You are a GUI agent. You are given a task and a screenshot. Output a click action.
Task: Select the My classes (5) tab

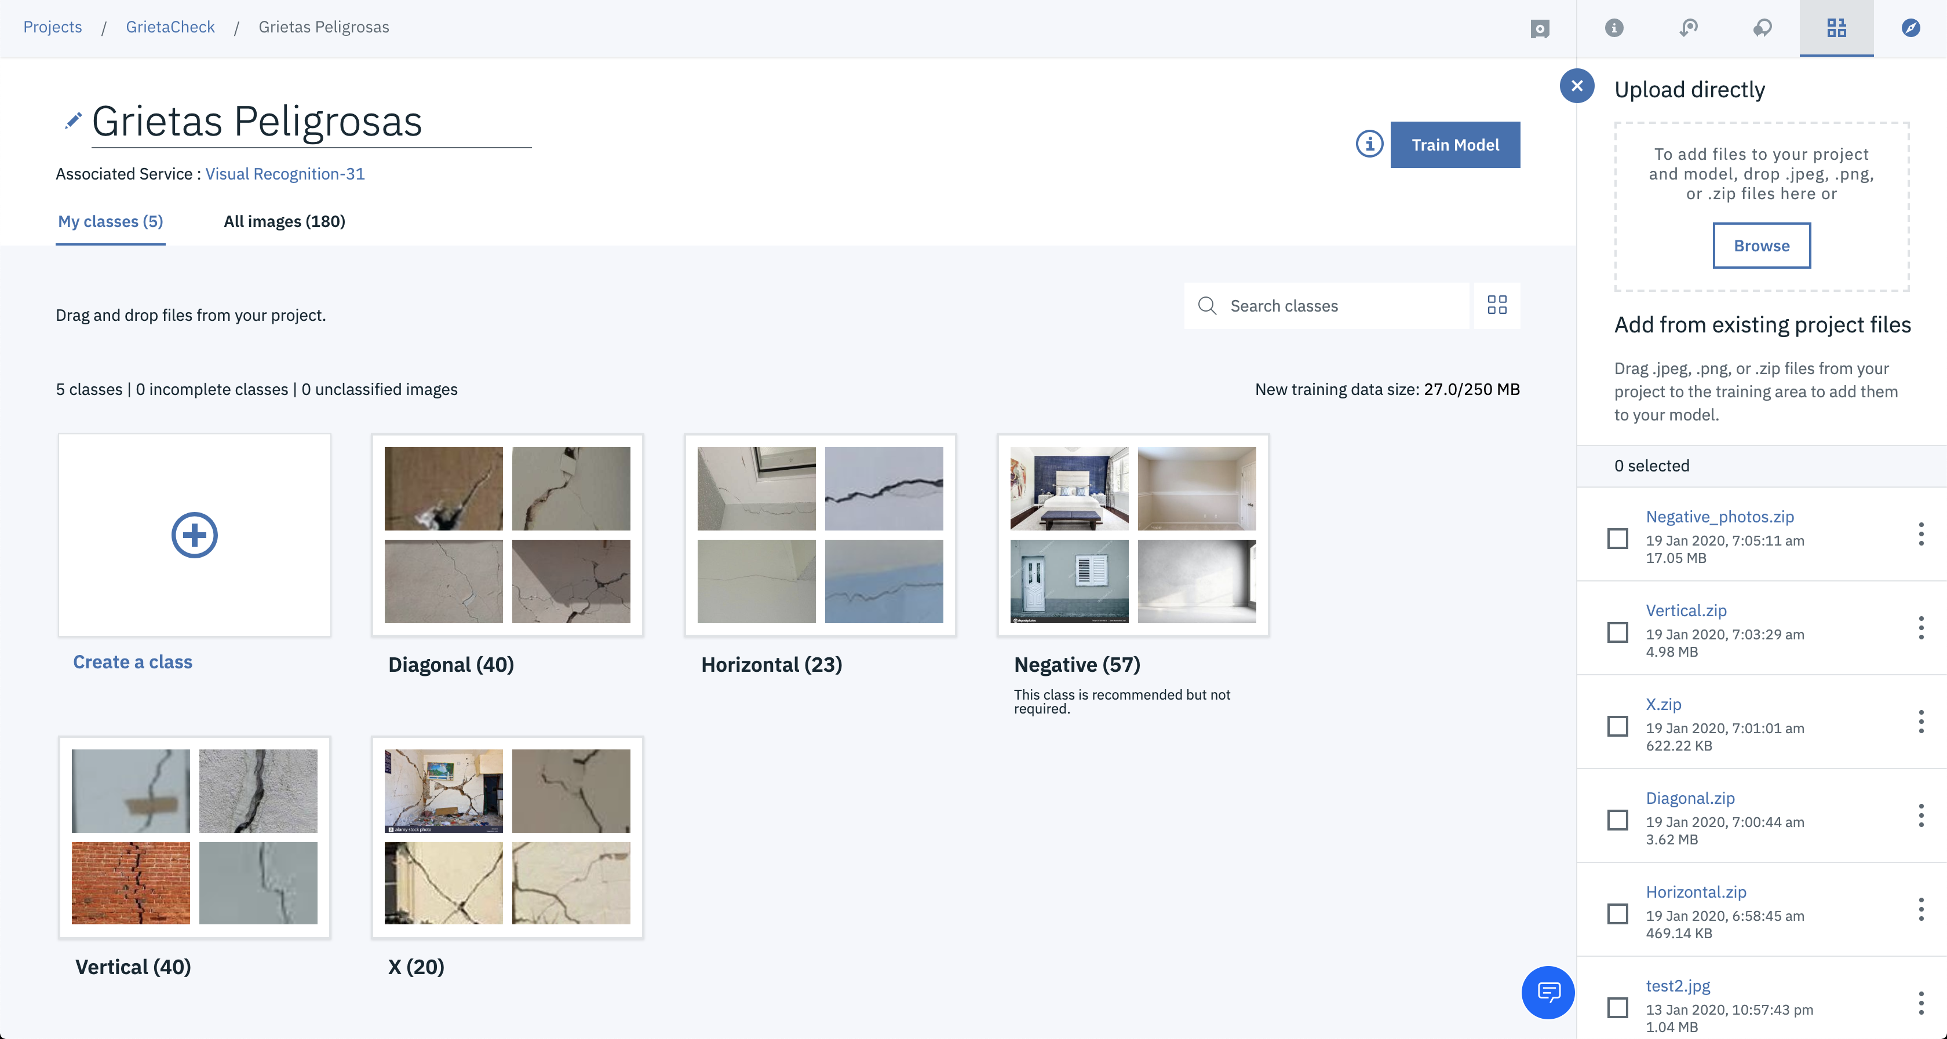point(110,221)
